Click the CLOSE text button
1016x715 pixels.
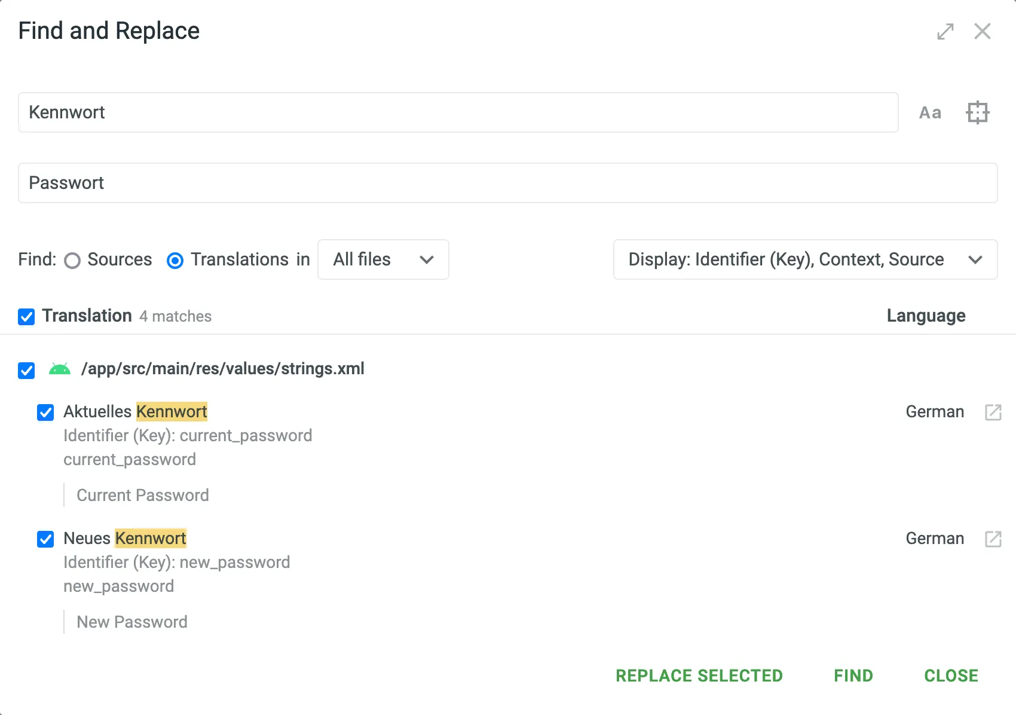[951, 676]
